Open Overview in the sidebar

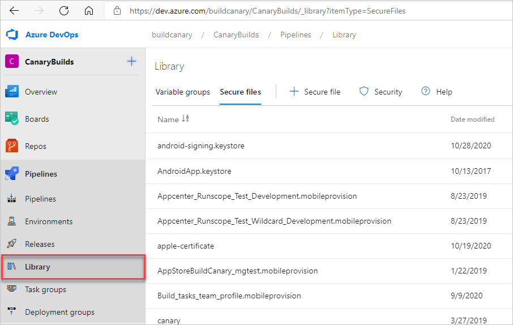click(x=41, y=92)
